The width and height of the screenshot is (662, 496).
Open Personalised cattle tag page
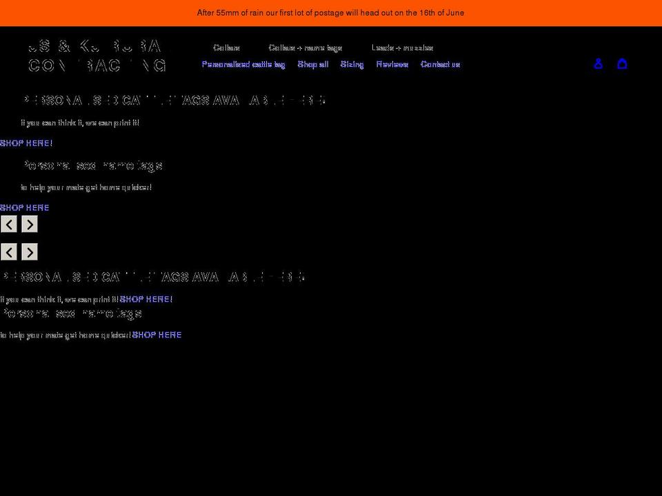243,64
